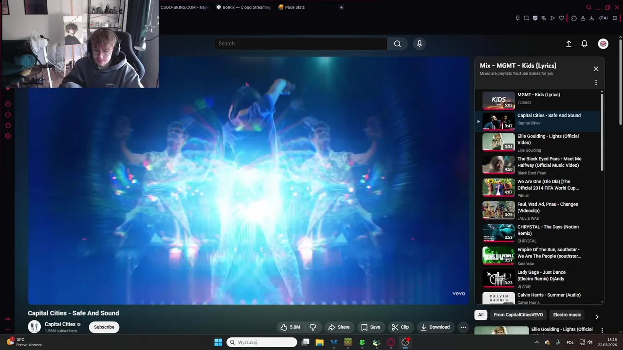Dislike the Safe And Sound video
623x350 pixels.
313,327
